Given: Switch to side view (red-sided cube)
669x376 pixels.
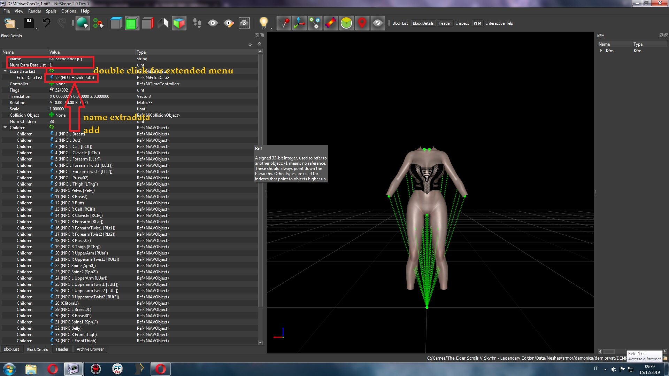Looking at the screenshot, I should (148, 23).
